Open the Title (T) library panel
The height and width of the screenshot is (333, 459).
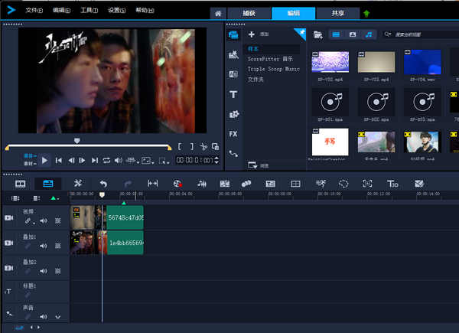233,93
